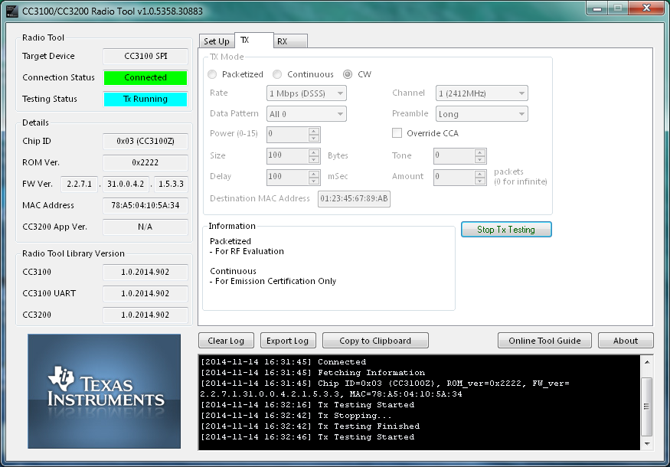The height and width of the screenshot is (467, 670).
Task: Increase the Delay mSec spinner value
Action: tap(314, 174)
